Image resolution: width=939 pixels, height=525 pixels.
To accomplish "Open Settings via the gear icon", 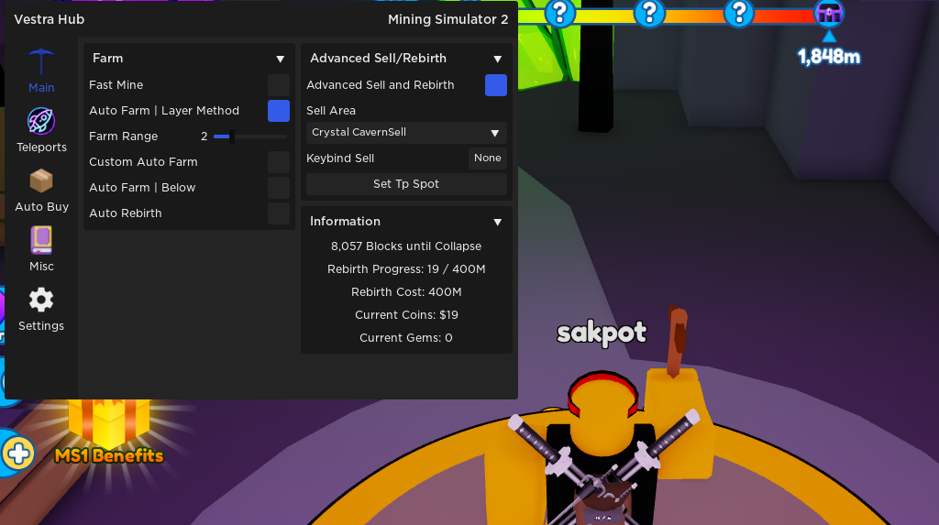I will click(41, 300).
